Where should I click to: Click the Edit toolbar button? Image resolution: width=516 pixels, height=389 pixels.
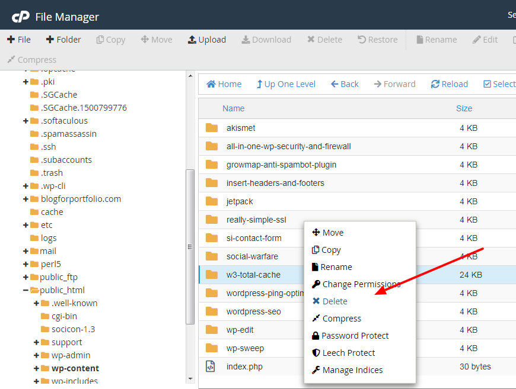485,40
